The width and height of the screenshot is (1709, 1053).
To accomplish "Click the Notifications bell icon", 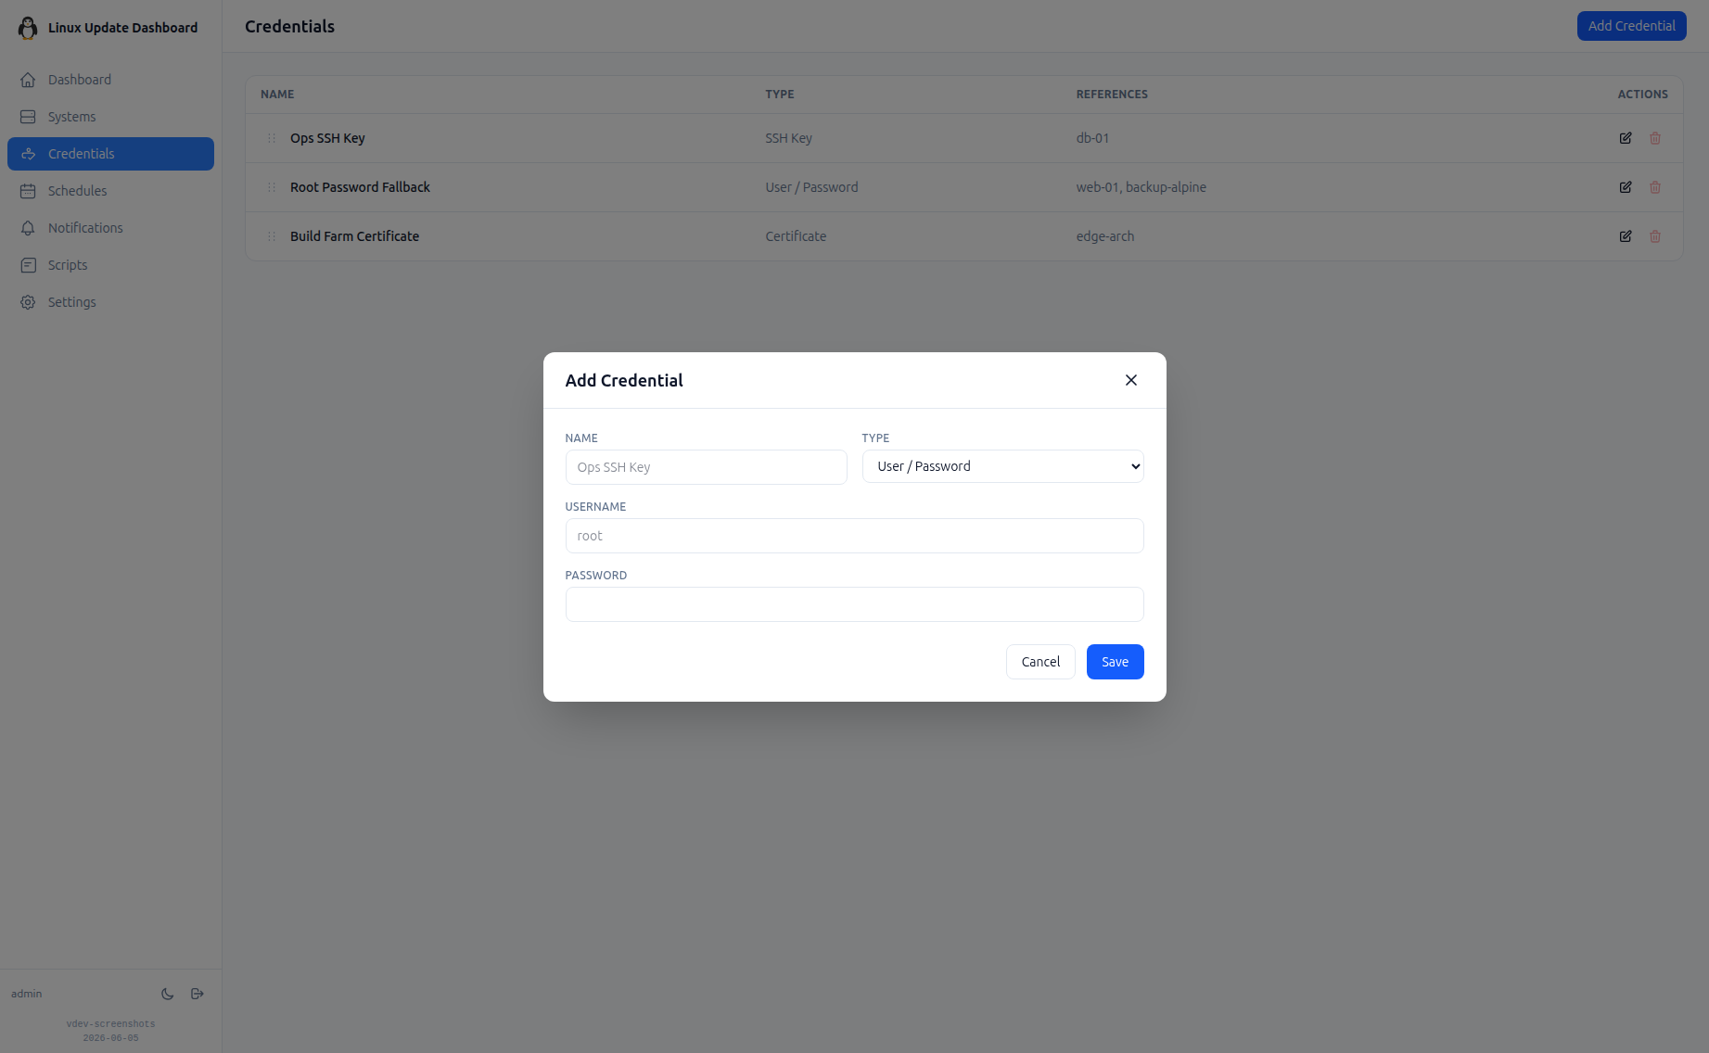I will [x=28, y=228].
